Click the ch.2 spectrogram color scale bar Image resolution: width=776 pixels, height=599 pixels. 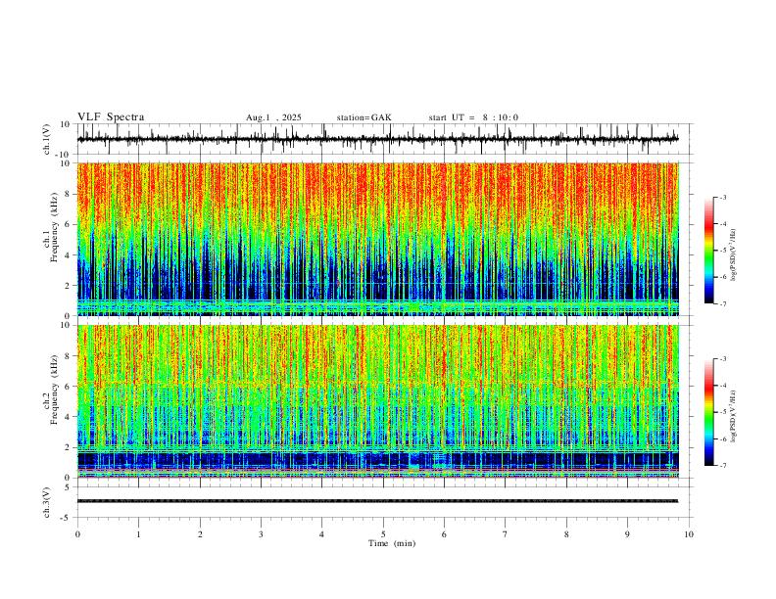708,412
